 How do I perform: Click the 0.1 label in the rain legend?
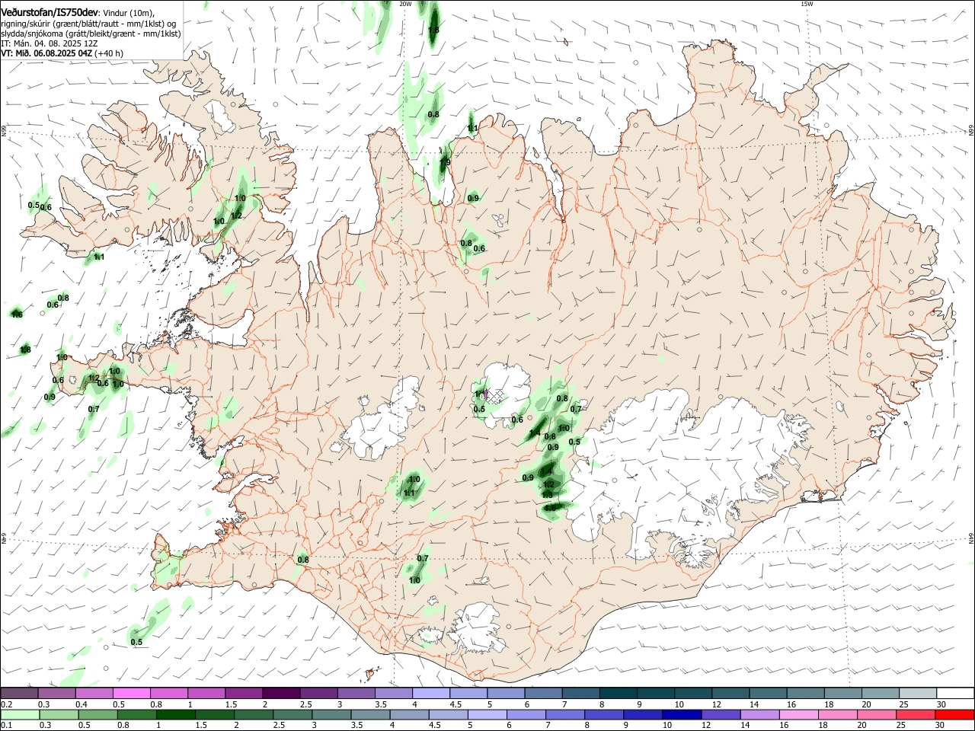tap(6, 725)
